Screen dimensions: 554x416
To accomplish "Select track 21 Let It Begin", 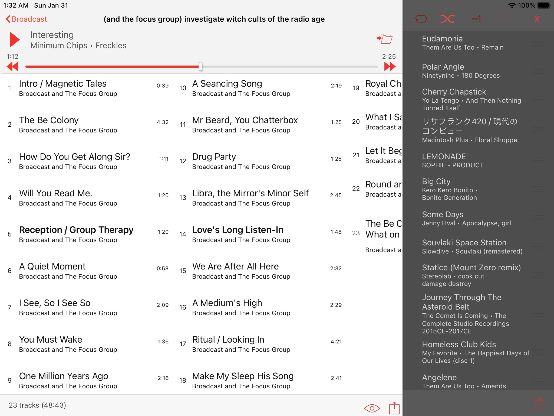I will (377, 155).
